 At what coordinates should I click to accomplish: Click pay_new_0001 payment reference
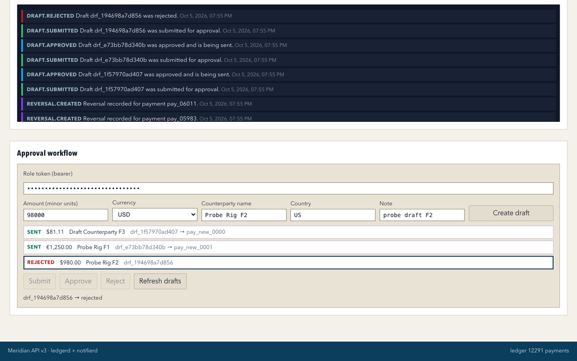[x=193, y=247]
